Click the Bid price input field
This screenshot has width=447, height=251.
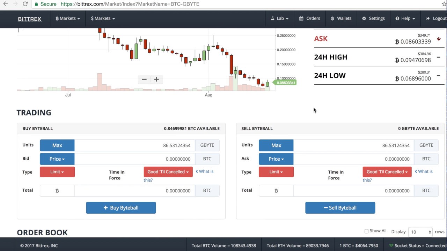(135, 159)
